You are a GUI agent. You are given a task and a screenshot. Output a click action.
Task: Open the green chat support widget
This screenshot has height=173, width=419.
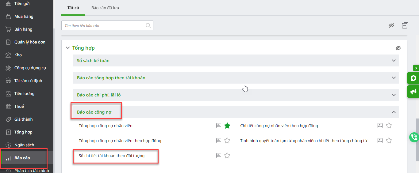coord(413,78)
